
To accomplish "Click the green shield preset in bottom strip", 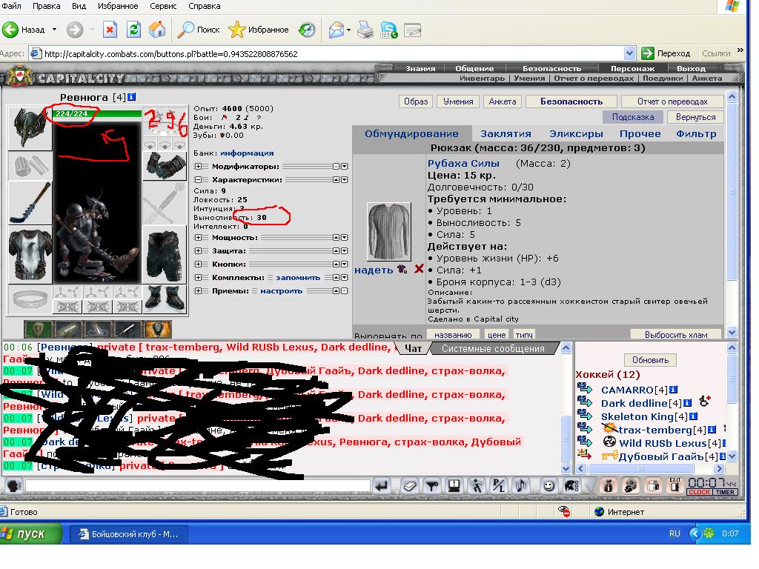I will point(38,330).
